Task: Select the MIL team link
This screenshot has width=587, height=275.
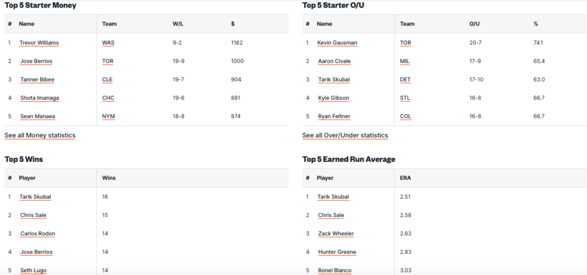Action: coord(405,61)
